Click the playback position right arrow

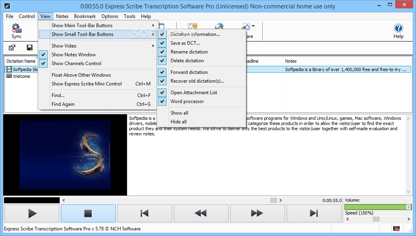[x=280, y=200]
